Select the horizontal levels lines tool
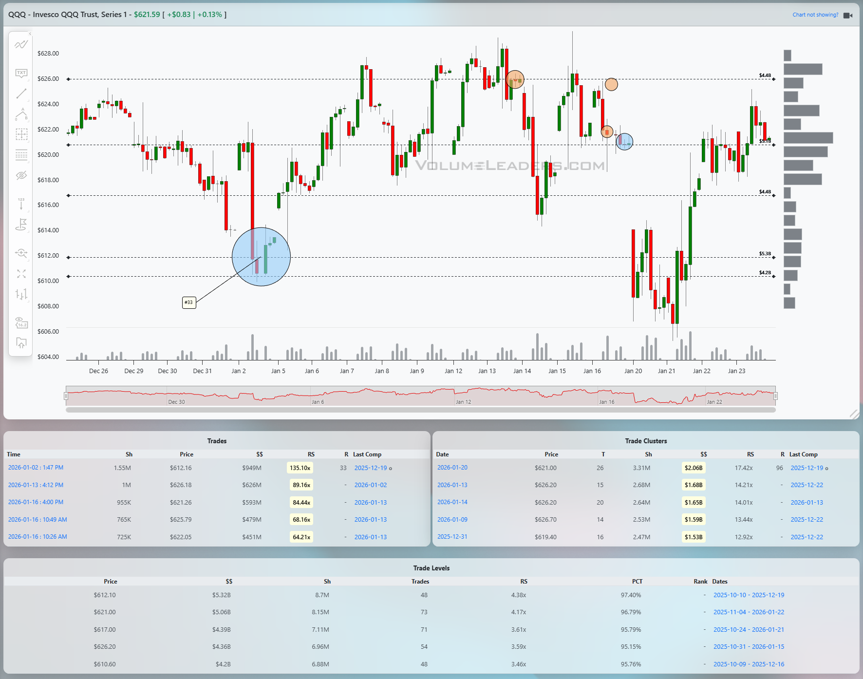The image size is (863, 679). tap(21, 155)
